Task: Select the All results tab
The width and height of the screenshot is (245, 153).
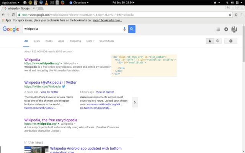Action: [x=26, y=41]
